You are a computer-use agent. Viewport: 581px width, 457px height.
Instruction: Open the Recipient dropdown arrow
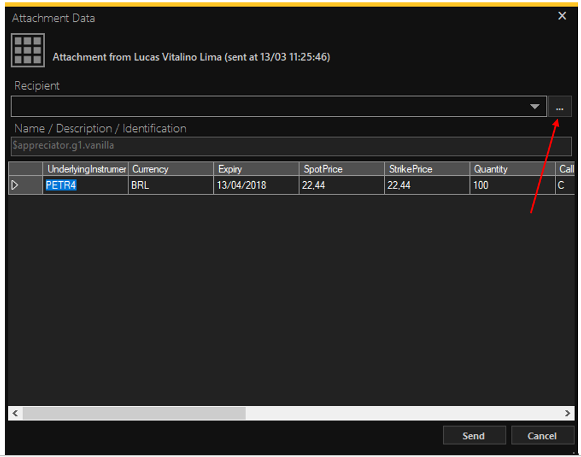tap(535, 107)
